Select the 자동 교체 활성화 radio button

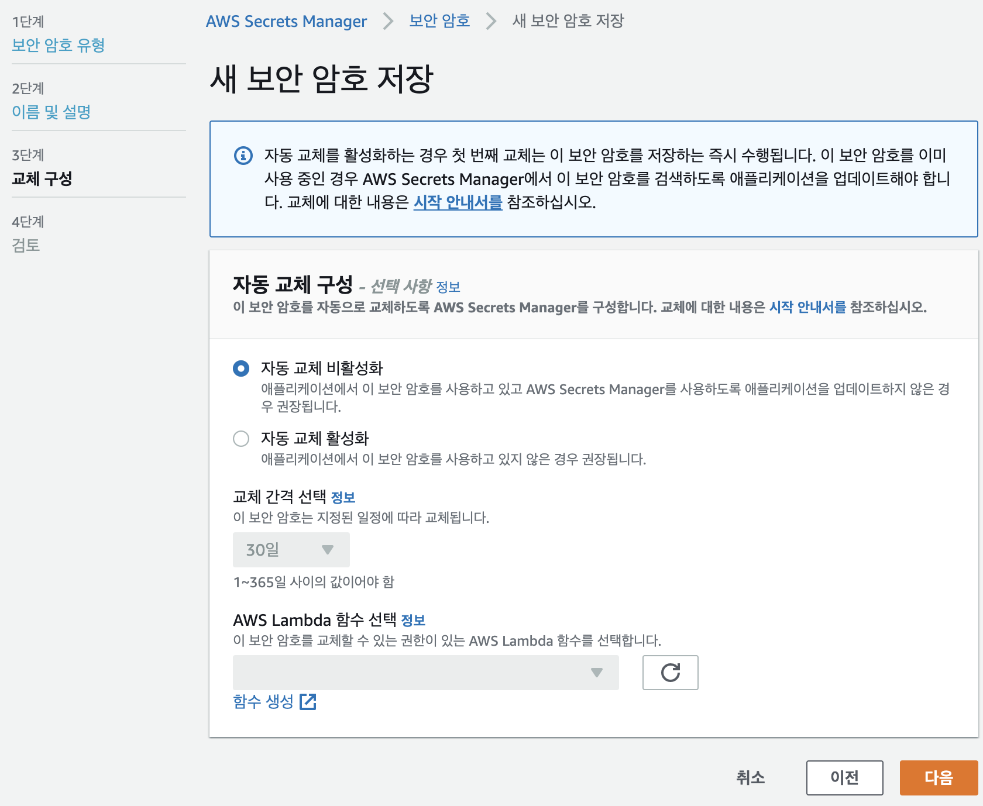pyautogui.click(x=241, y=439)
